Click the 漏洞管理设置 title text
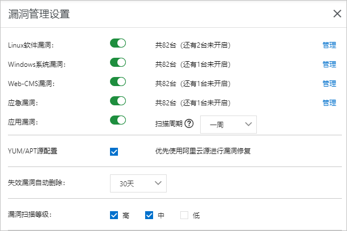This screenshot has width=347, height=231. pos(39,14)
